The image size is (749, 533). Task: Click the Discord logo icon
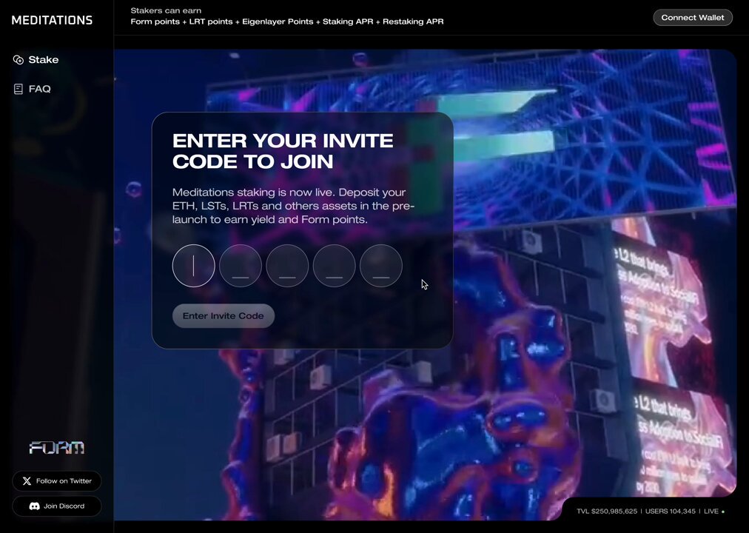[34, 506]
